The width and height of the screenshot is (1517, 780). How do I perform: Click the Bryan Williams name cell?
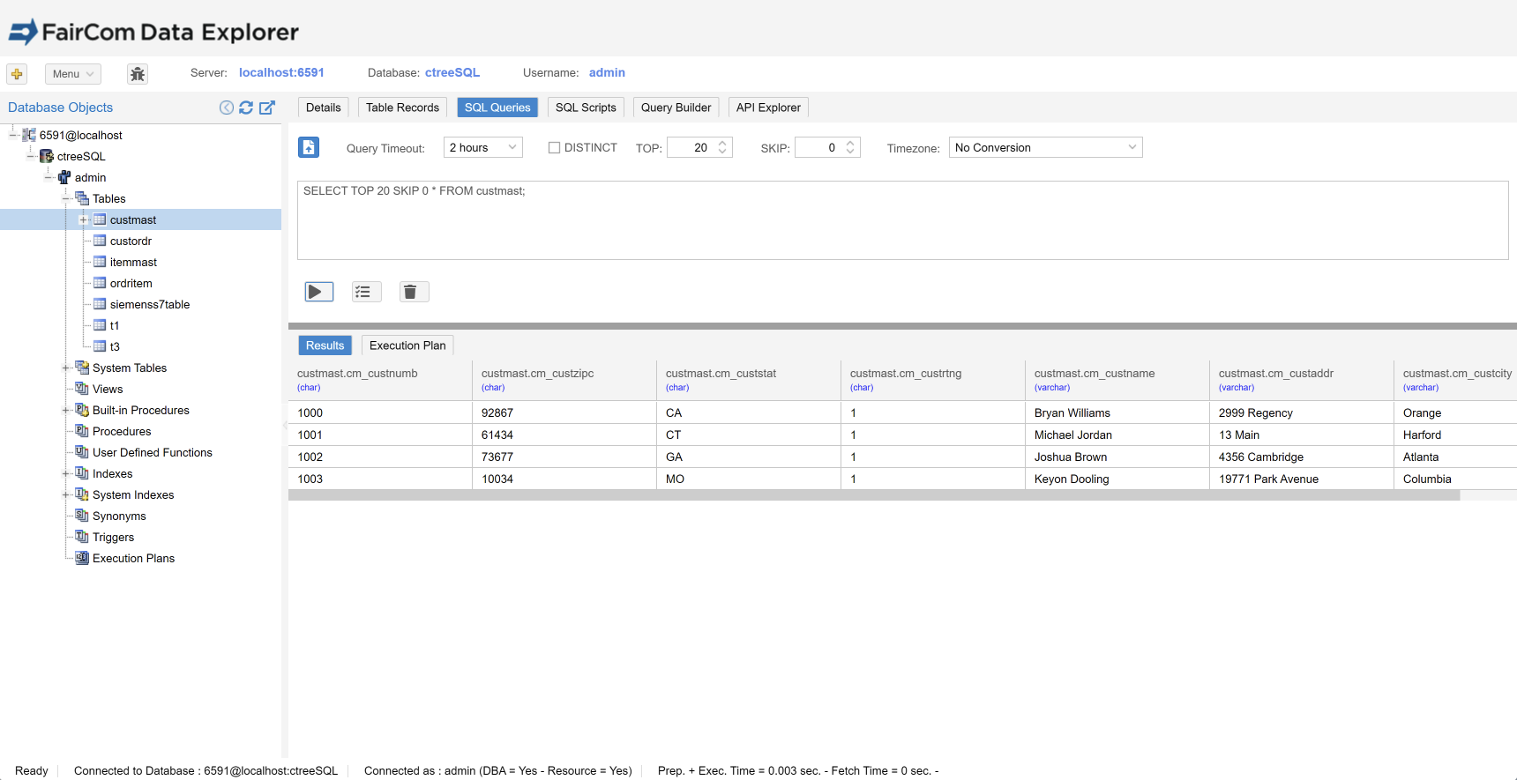(1117, 412)
